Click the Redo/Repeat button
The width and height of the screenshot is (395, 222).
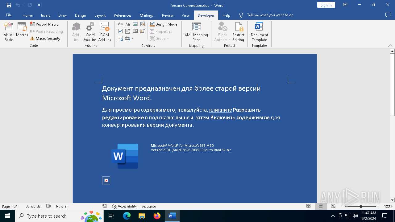30,5
